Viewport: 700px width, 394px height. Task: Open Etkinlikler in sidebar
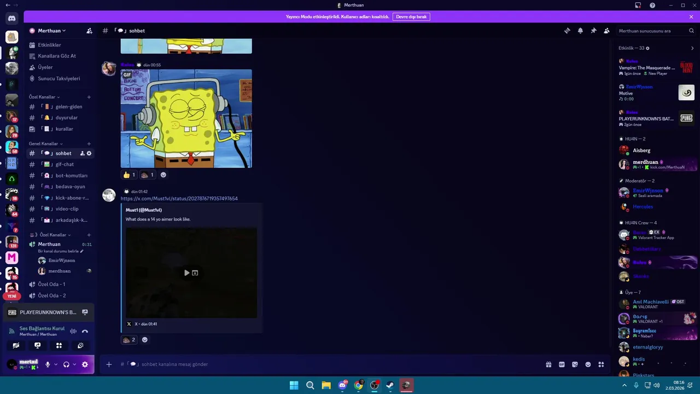60,45
